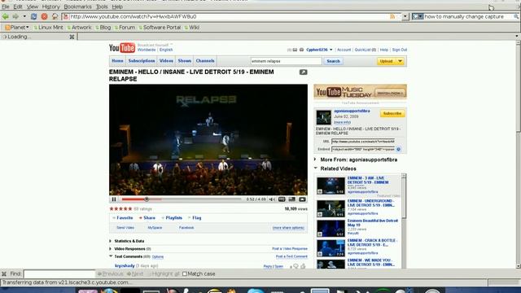
Task: Open browser home page icon
Action: pyautogui.click(x=55, y=16)
